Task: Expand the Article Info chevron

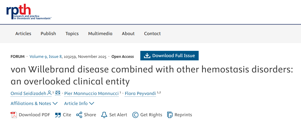Action: click(92, 103)
